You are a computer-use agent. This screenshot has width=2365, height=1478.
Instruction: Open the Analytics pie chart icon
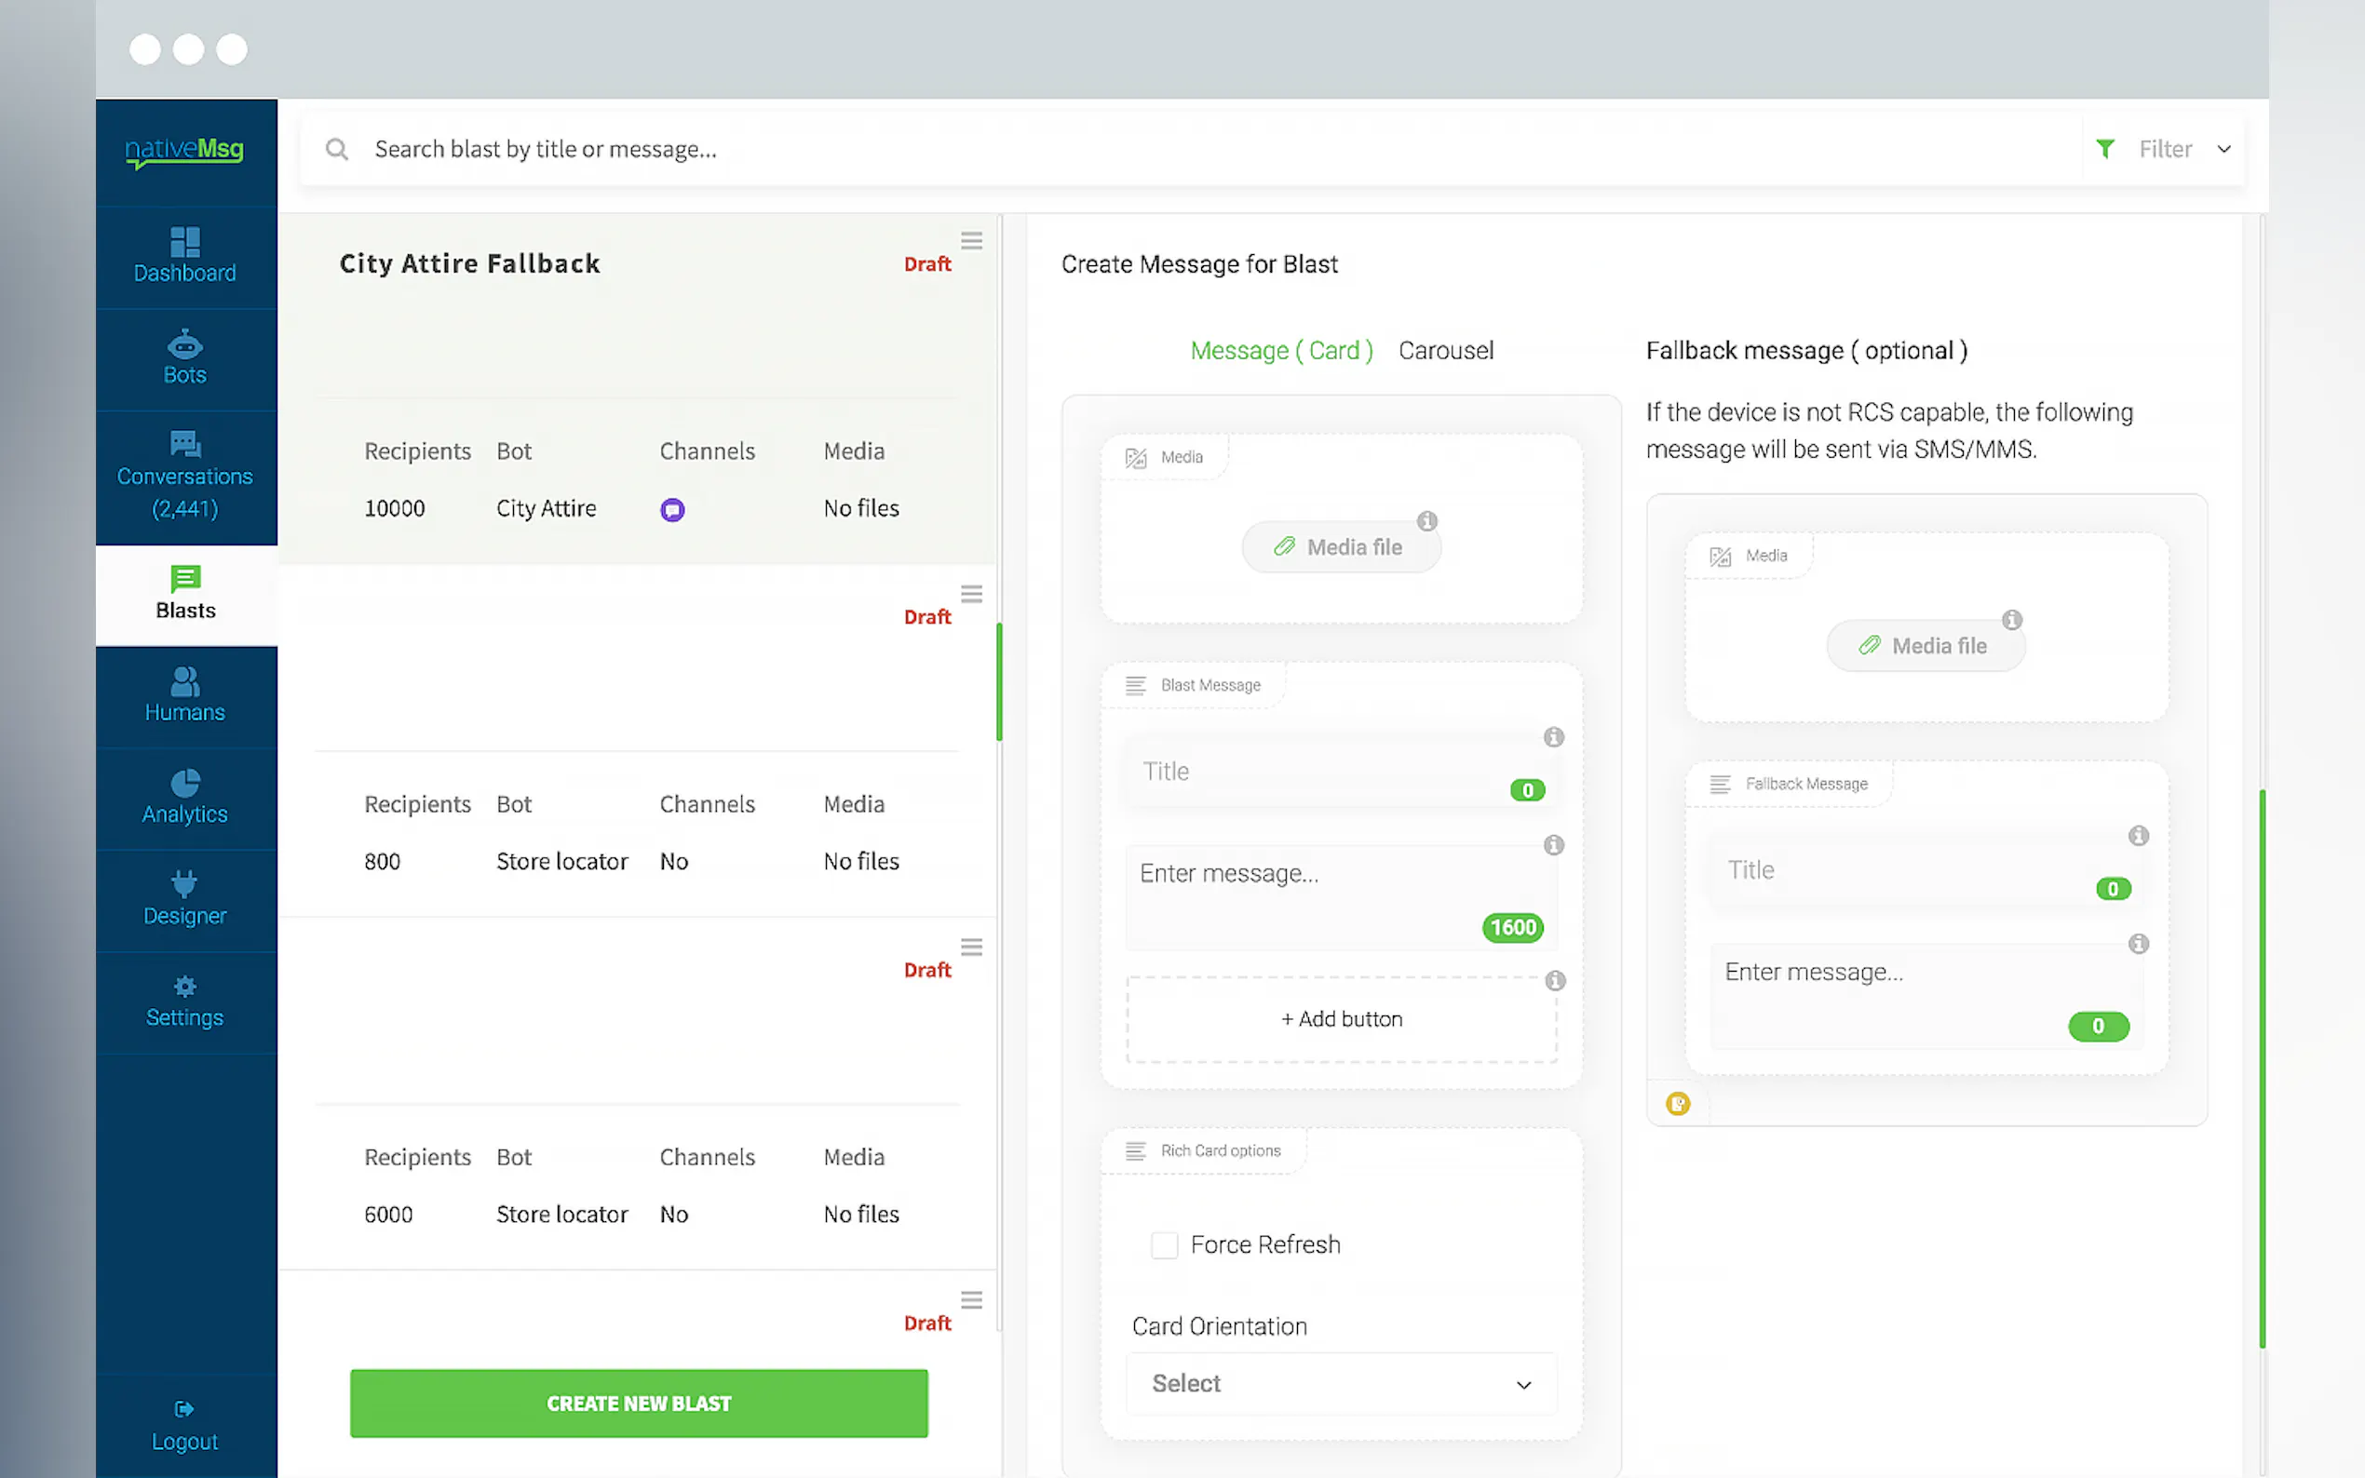[x=184, y=783]
